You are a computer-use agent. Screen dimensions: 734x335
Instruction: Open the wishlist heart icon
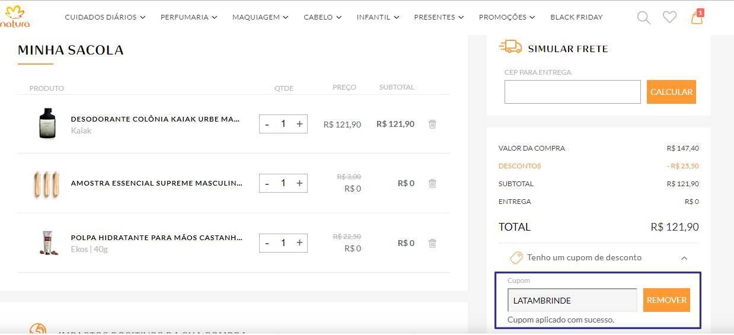pyautogui.click(x=669, y=17)
